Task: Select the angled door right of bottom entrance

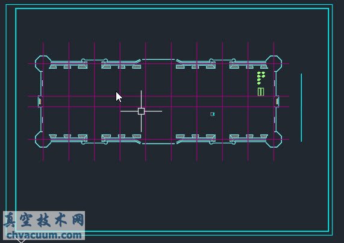Action: point(180,142)
